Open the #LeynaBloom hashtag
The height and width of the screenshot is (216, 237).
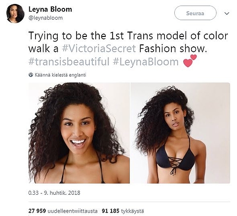click(x=146, y=62)
